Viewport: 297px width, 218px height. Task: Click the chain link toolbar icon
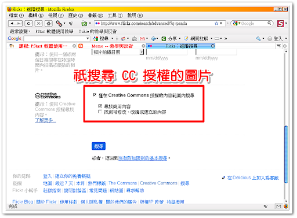[59, 24]
